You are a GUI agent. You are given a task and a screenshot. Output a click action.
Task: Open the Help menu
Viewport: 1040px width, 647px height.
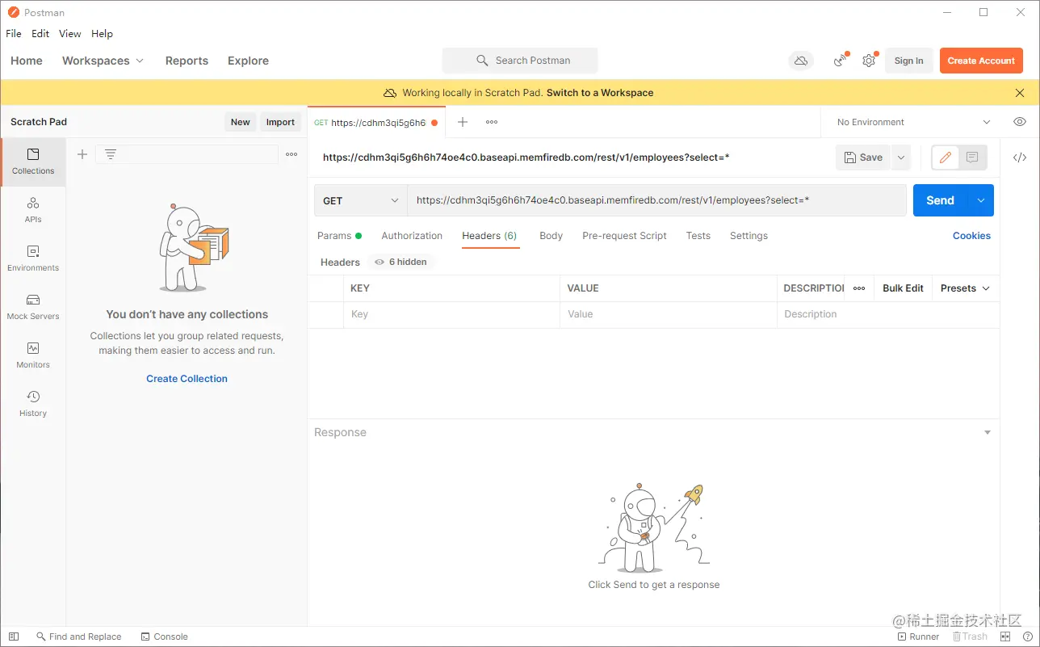click(x=102, y=34)
